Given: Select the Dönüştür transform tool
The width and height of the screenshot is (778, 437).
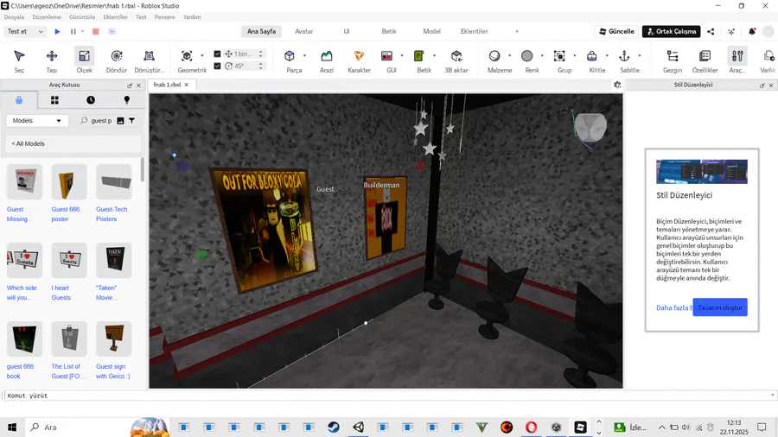Looking at the screenshot, I should pyautogui.click(x=149, y=61).
